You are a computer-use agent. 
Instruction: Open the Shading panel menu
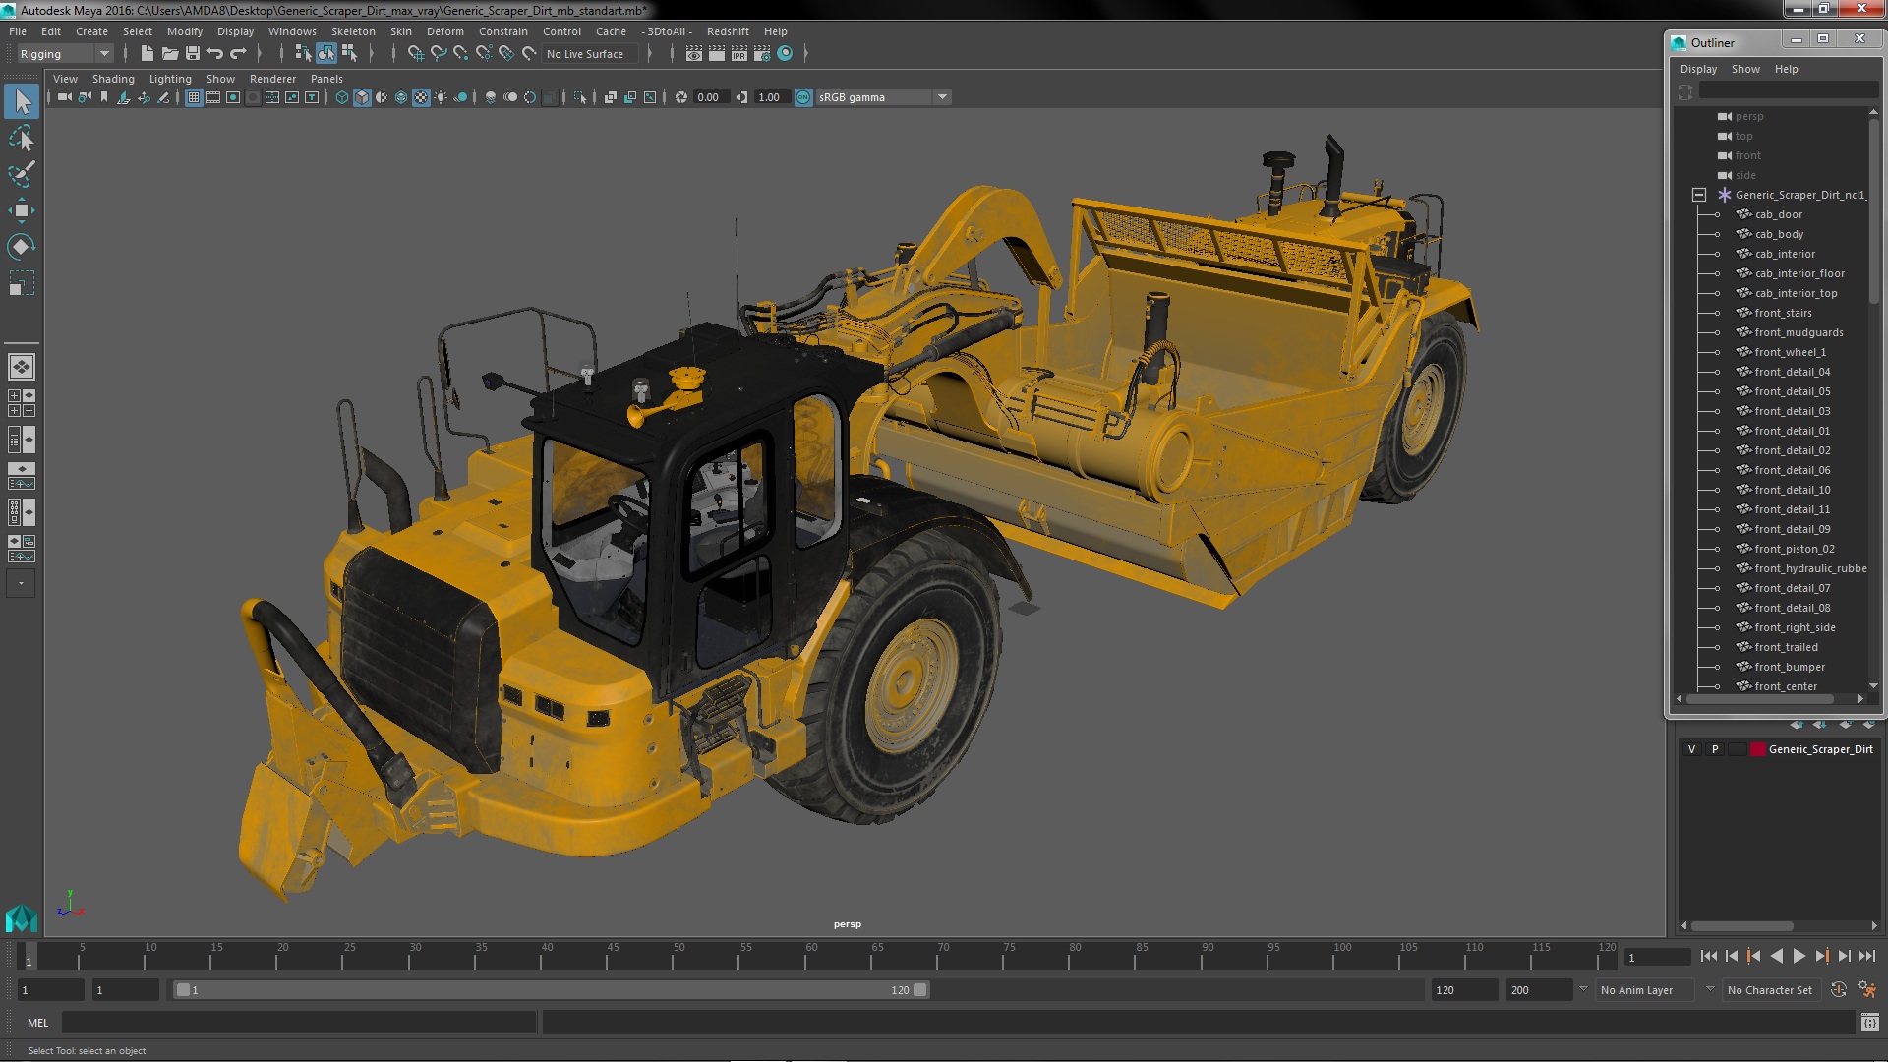click(x=113, y=79)
